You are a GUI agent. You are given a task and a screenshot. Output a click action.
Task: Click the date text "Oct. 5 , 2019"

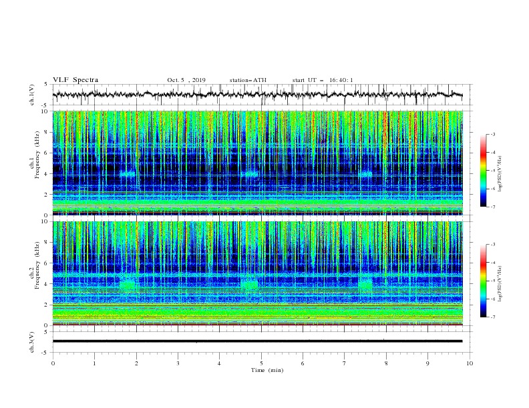pos(186,80)
